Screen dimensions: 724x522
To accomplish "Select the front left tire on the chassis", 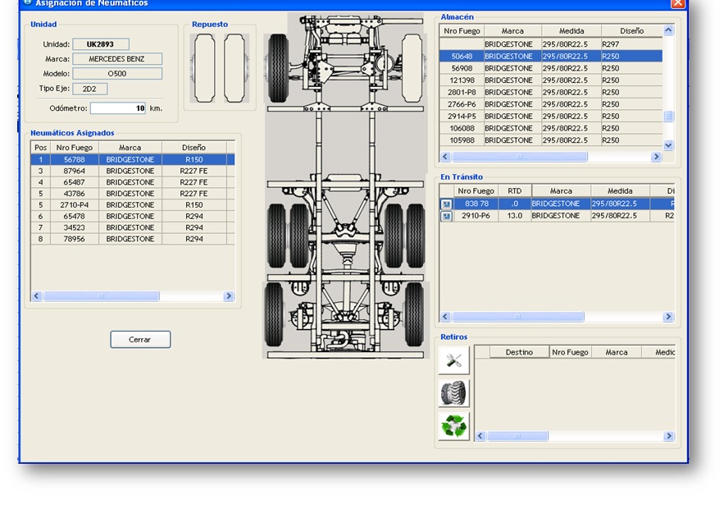I will point(279,67).
